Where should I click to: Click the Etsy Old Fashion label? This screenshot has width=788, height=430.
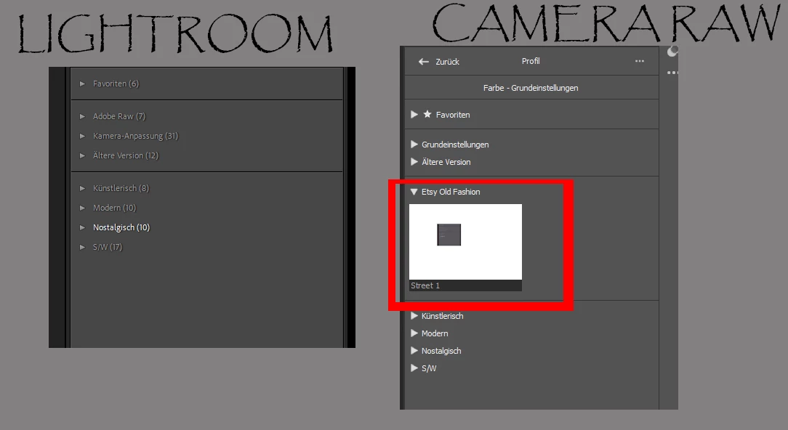coord(450,192)
